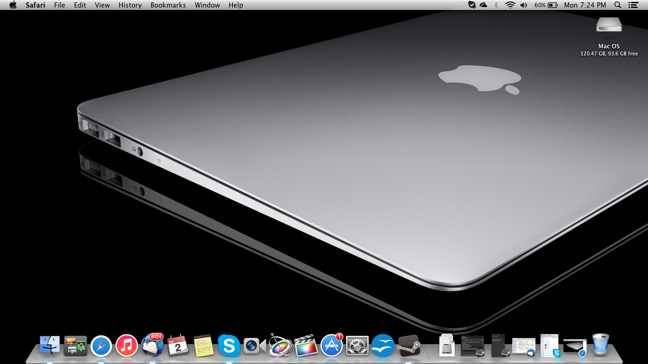Open System Preferences gear icon
648x364 pixels.
357,346
